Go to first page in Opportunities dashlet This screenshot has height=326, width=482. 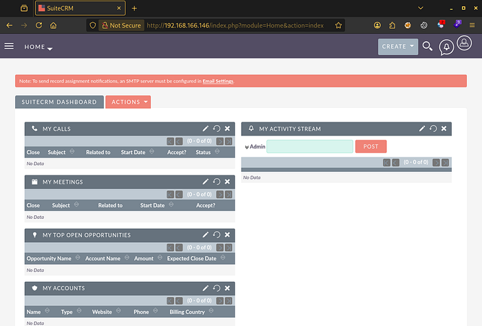[170, 248]
